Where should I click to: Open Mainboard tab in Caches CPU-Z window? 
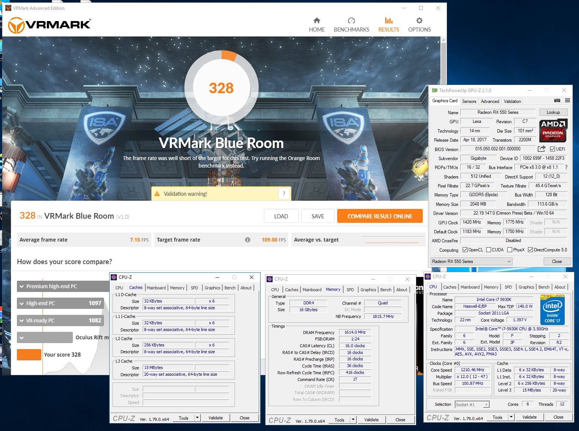pyautogui.click(x=156, y=288)
